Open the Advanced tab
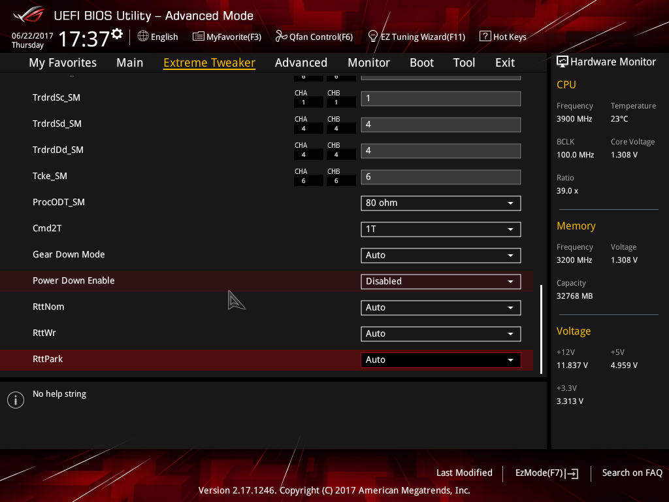The width and height of the screenshot is (669, 502). click(301, 63)
